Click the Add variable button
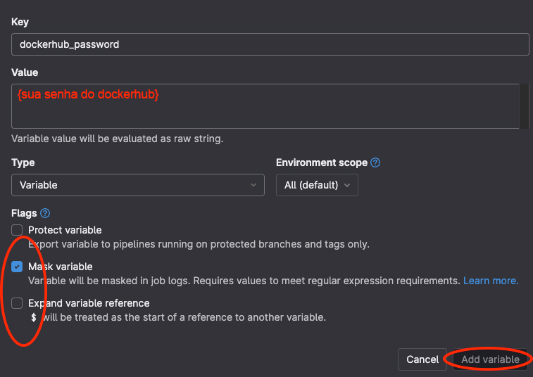Screen dimensions: 533x377 [490, 359]
